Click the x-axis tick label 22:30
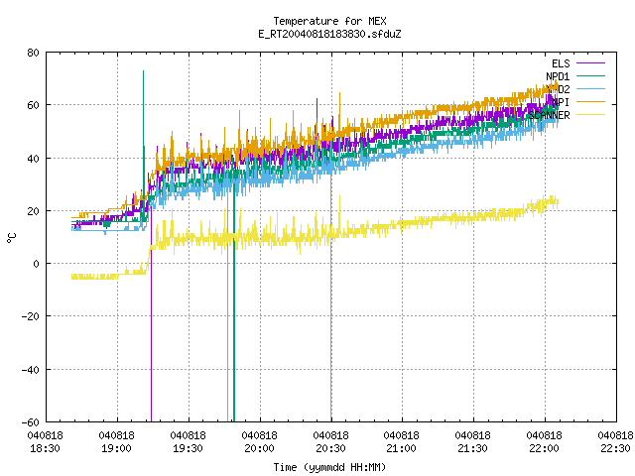This screenshot has width=635, height=476. point(615,448)
